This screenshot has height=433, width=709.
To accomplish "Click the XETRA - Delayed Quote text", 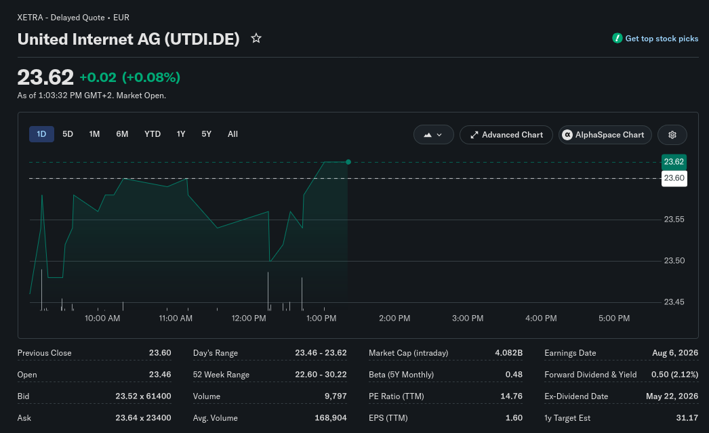I will coord(61,18).
